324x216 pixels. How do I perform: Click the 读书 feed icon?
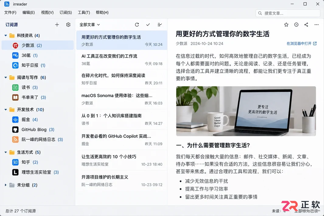pyautogui.click(x=15, y=87)
